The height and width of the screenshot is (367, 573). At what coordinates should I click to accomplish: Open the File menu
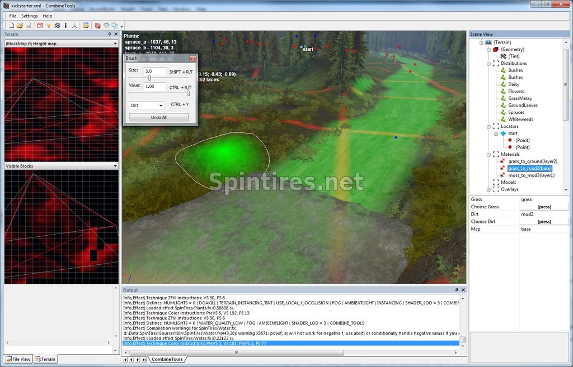(x=13, y=16)
